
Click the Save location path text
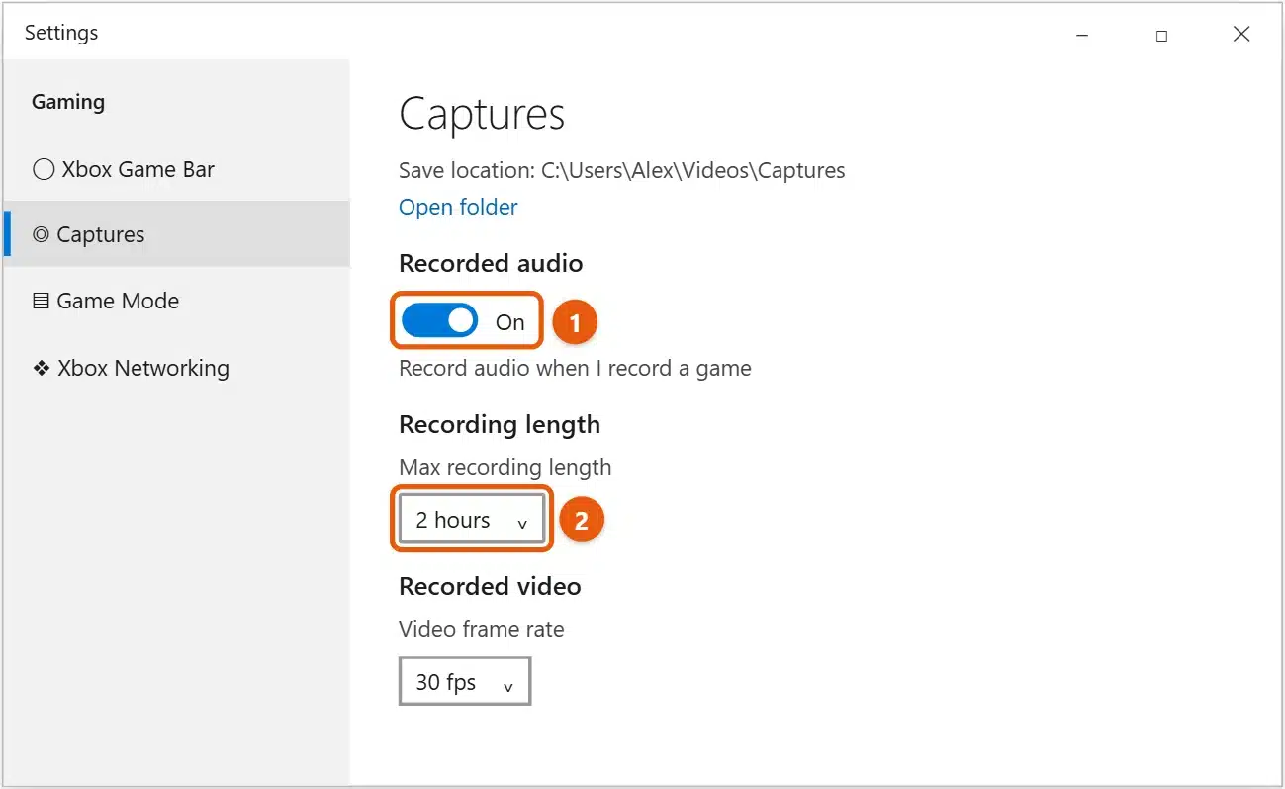[x=621, y=170]
